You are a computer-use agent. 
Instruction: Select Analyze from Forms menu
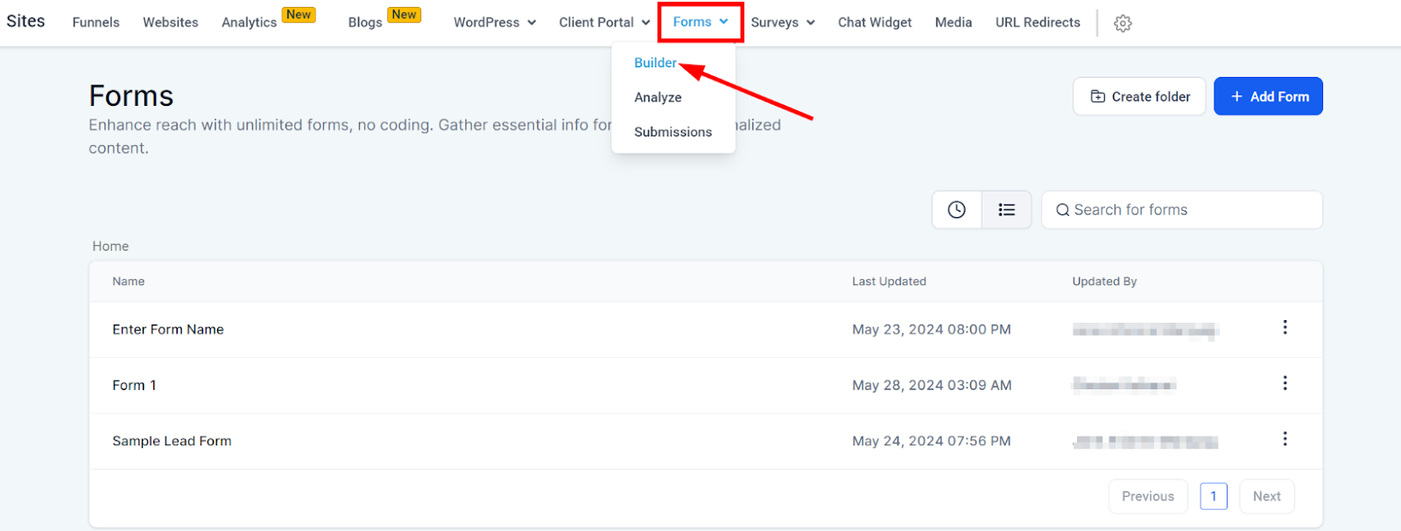(658, 97)
